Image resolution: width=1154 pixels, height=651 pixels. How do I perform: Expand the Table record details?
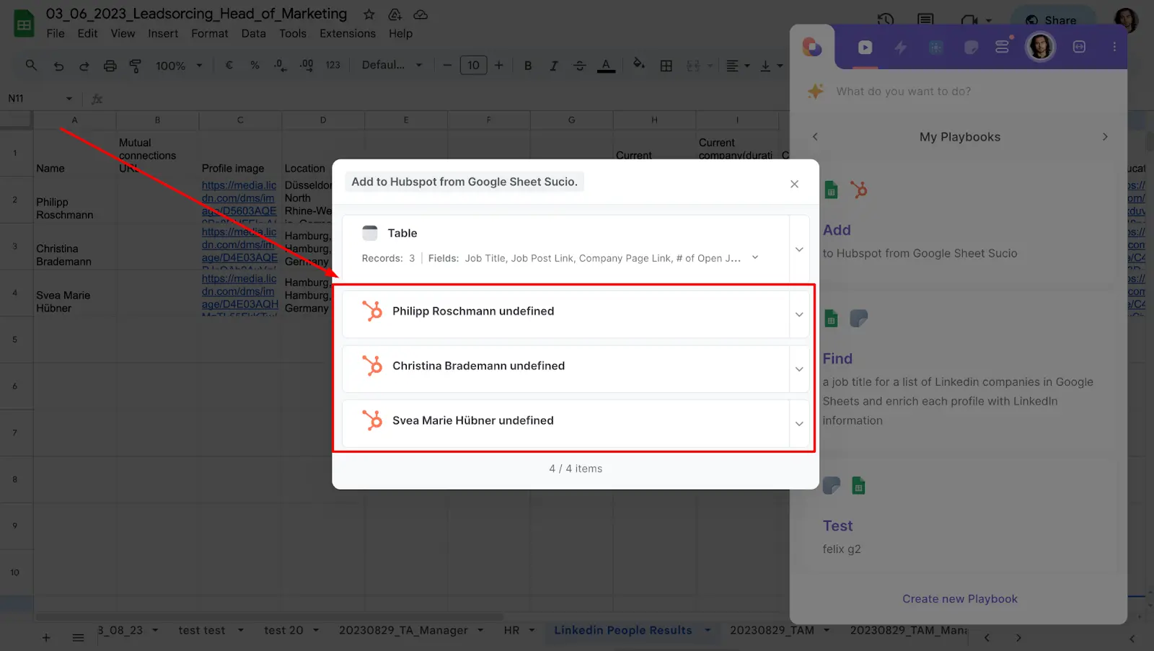click(799, 249)
